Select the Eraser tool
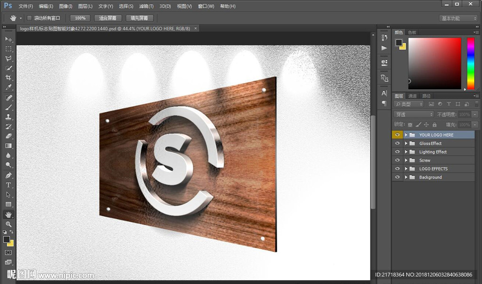This screenshot has height=284, width=482. [x=8, y=136]
